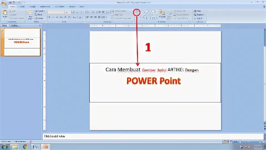
Task: Click the Increase Font Size icon
Action: point(73,12)
